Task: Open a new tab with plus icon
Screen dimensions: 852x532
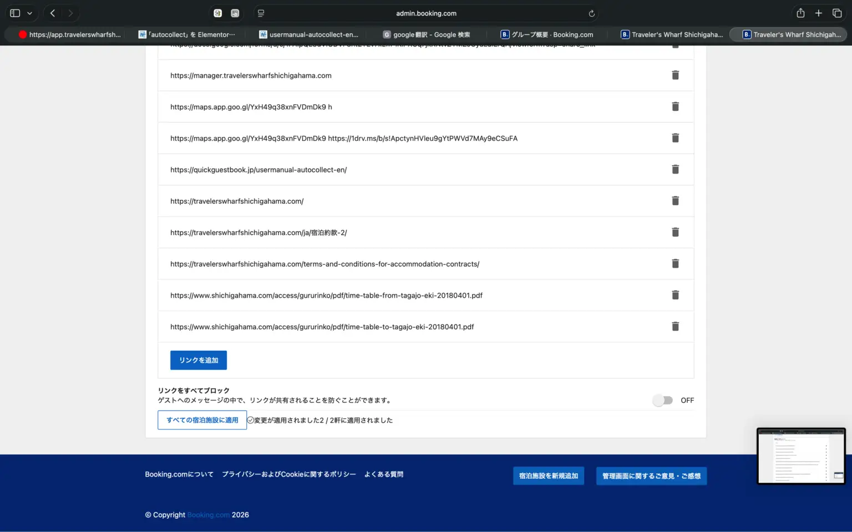Action: click(x=818, y=13)
